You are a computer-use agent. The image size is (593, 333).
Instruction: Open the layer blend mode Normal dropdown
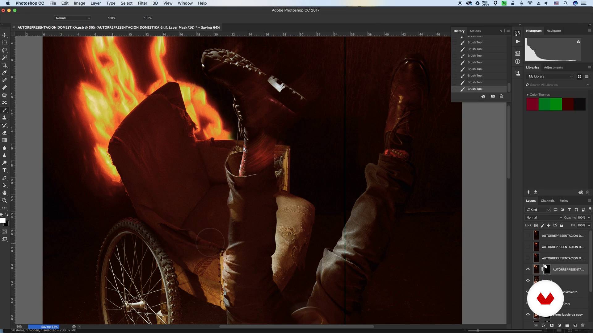[544, 217]
